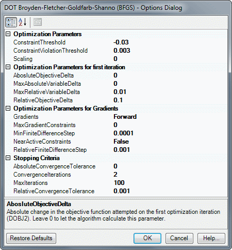Viewport: 232px width, 250px height.
Task: Select the RelativeObjectiveDelta property row
Action: pos(116,100)
